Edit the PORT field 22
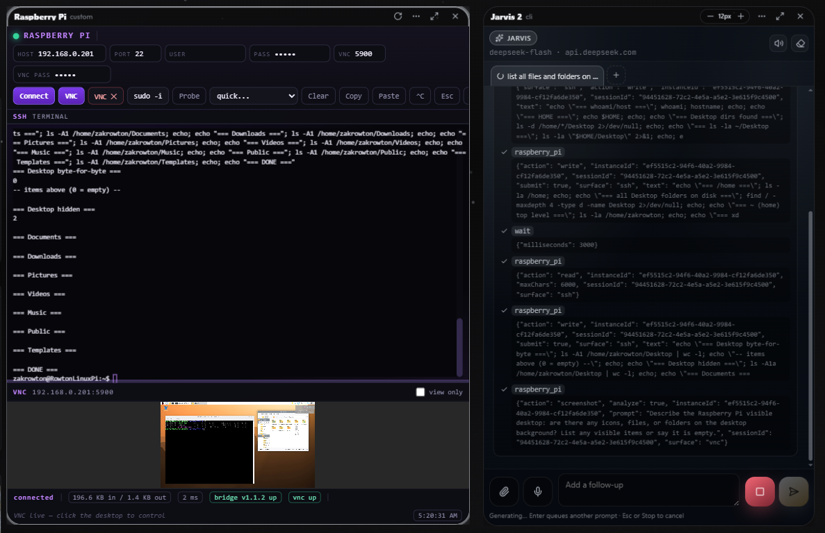 click(x=136, y=53)
